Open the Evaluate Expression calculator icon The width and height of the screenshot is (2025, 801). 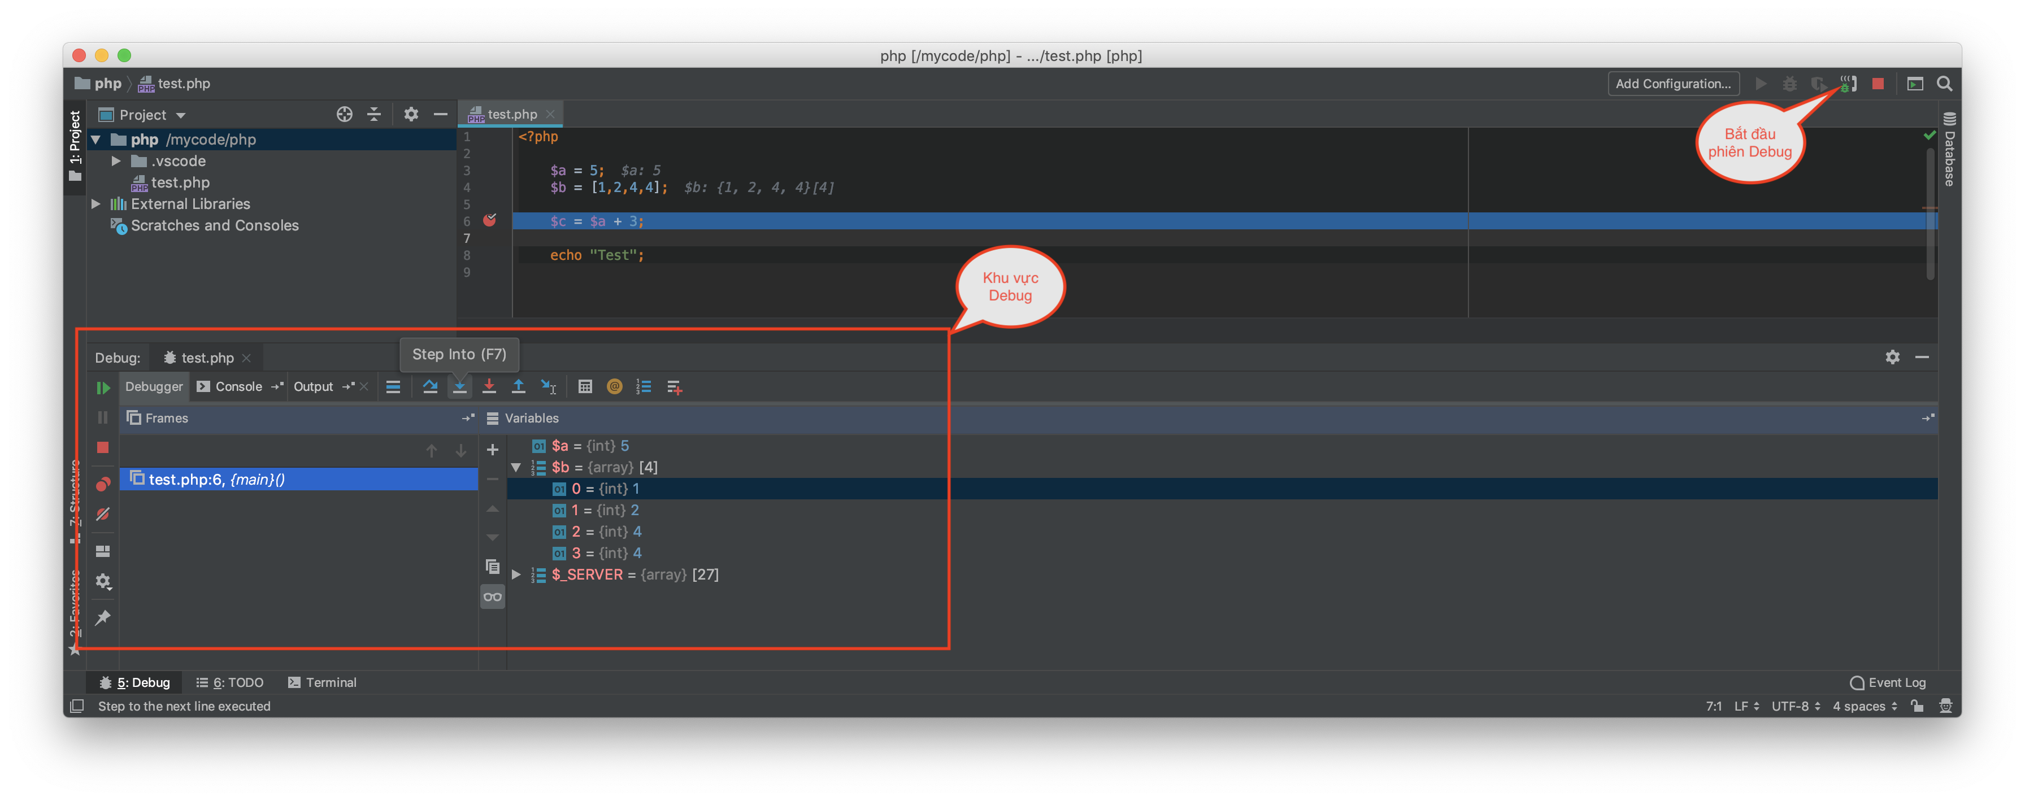coord(585,387)
